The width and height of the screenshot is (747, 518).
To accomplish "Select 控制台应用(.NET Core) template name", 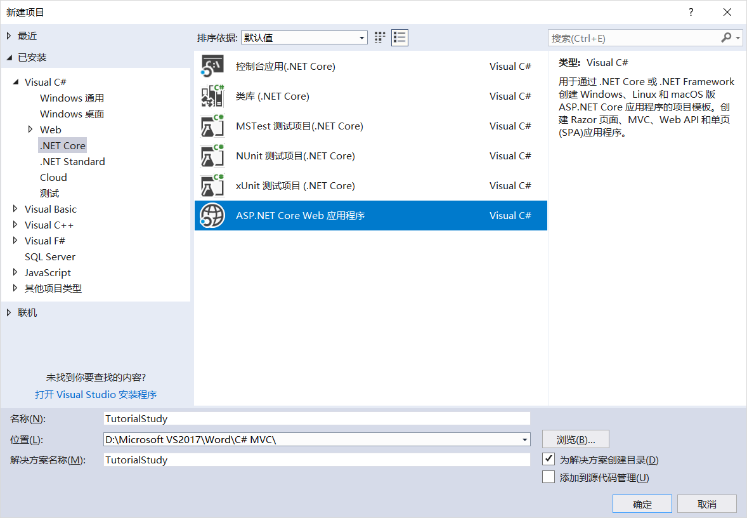I will 285,66.
